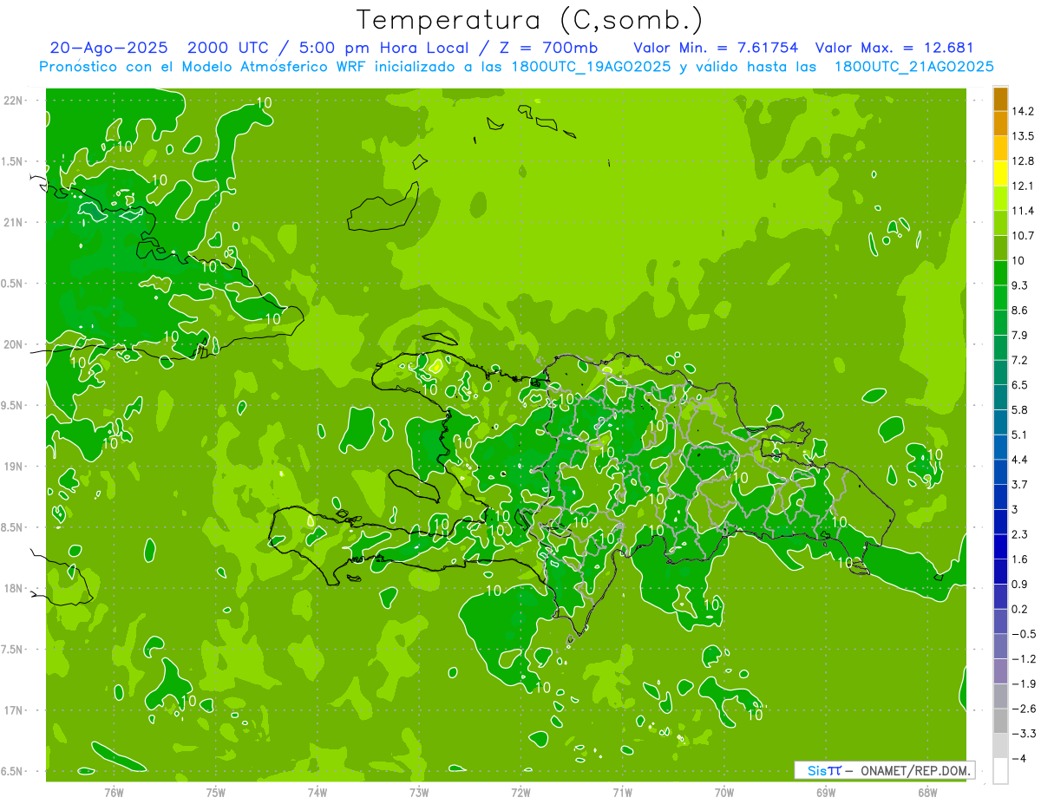The height and width of the screenshot is (804, 1041).
Task: Click the "8.6" colorbar value
Action: click(x=1021, y=310)
